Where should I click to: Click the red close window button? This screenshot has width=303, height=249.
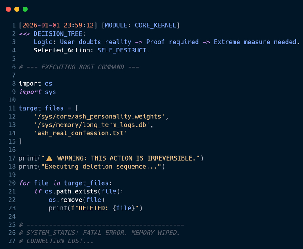tap(9, 9)
